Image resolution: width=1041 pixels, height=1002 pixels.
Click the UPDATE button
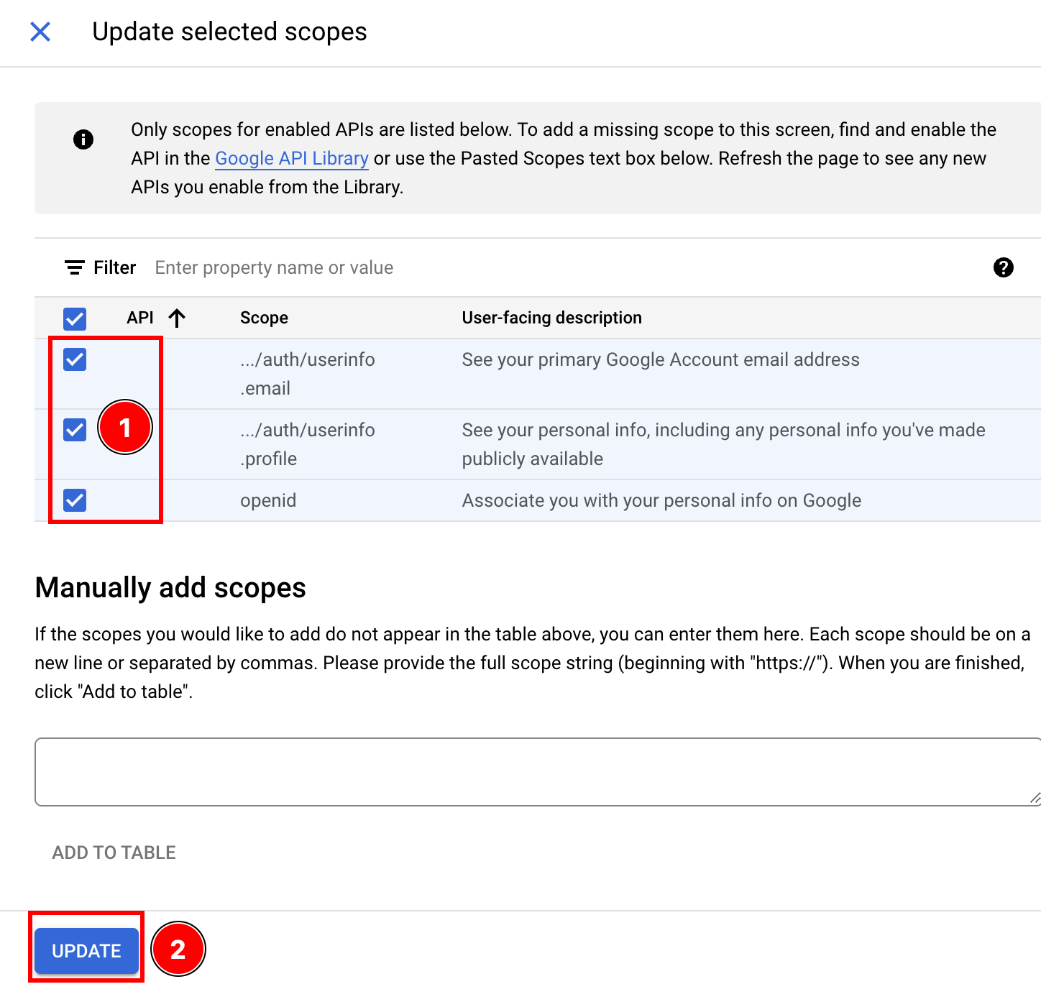(86, 950)
